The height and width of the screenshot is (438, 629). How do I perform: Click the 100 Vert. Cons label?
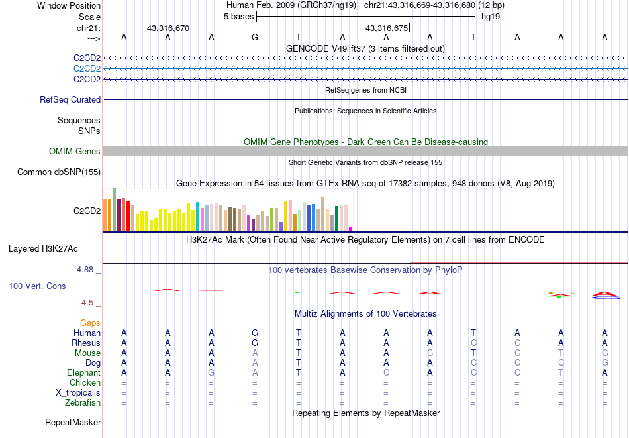[37, 286]
